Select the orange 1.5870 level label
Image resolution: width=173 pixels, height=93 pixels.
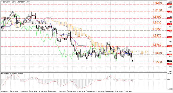coord(157,36)
